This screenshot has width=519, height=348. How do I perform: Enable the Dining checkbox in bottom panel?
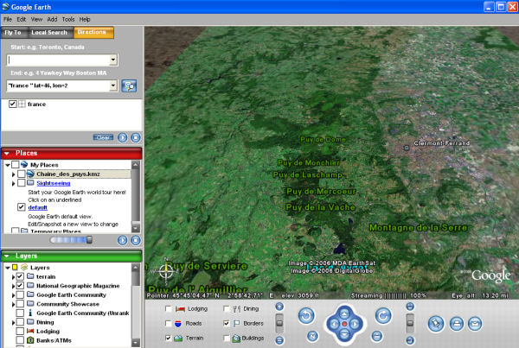point(227,308)
